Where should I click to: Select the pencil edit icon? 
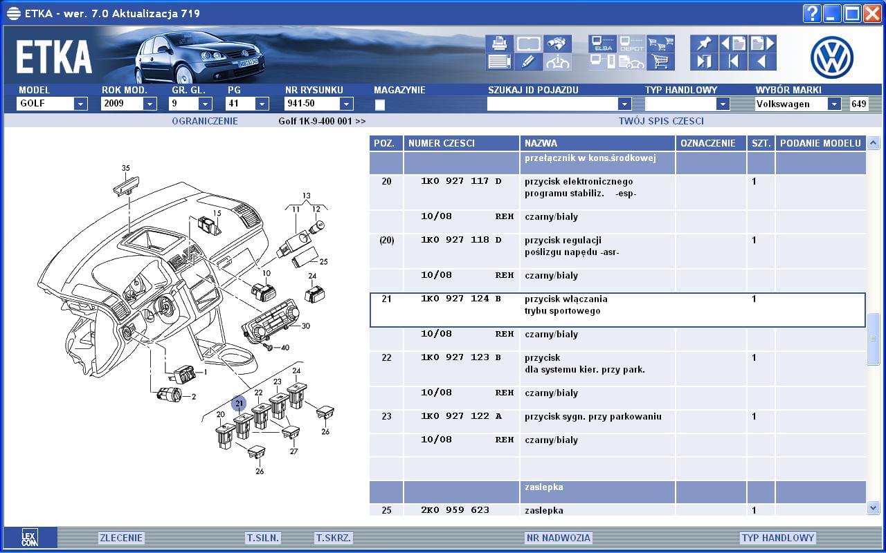pos(528,62)
